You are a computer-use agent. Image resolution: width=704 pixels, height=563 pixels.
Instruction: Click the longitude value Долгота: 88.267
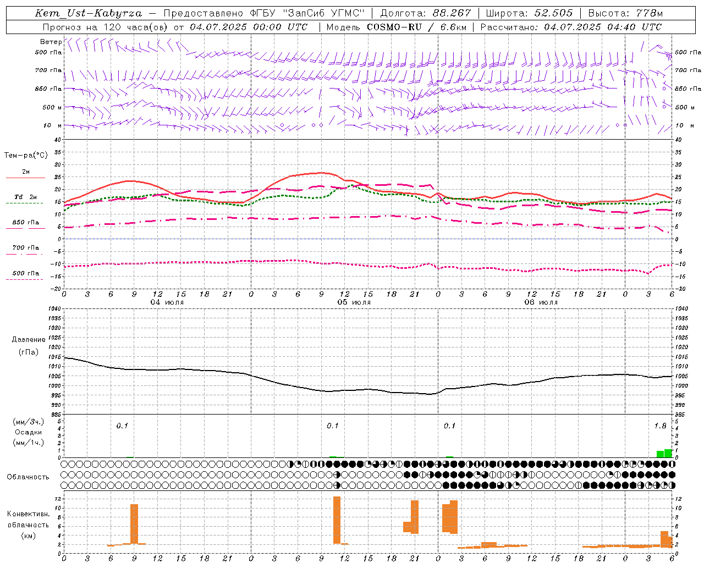click(x=426, y=13)
